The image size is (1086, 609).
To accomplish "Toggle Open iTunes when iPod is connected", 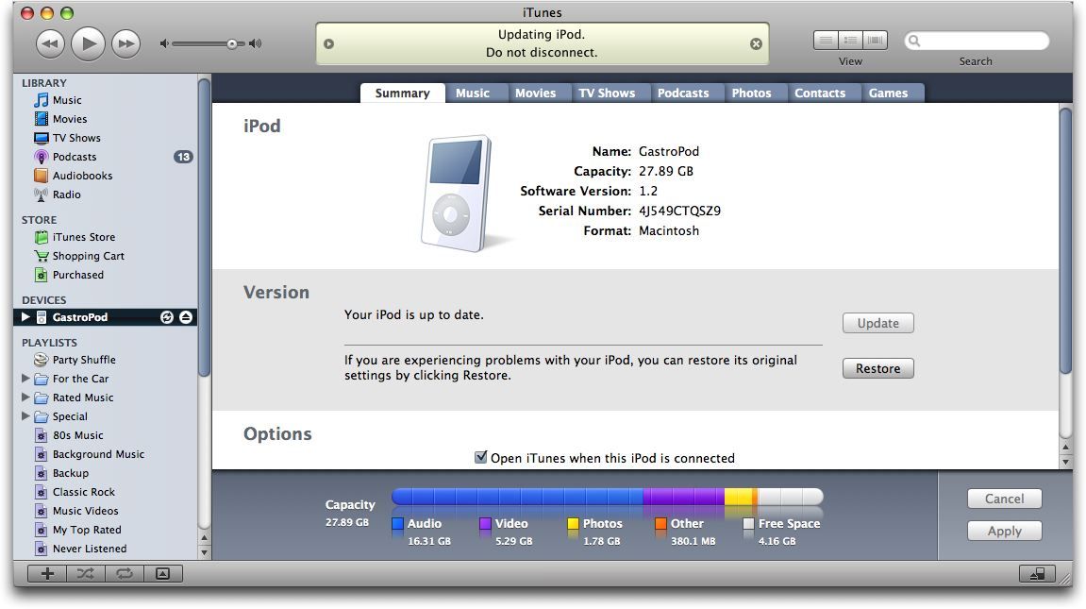I will pyautogui.click(x=480, y=457).
